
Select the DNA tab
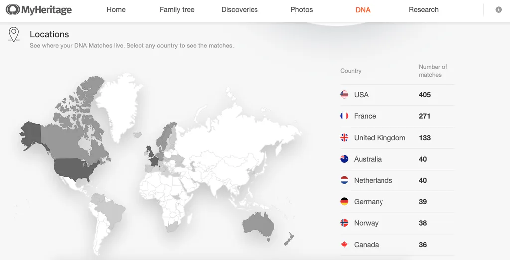coord(363,10)
